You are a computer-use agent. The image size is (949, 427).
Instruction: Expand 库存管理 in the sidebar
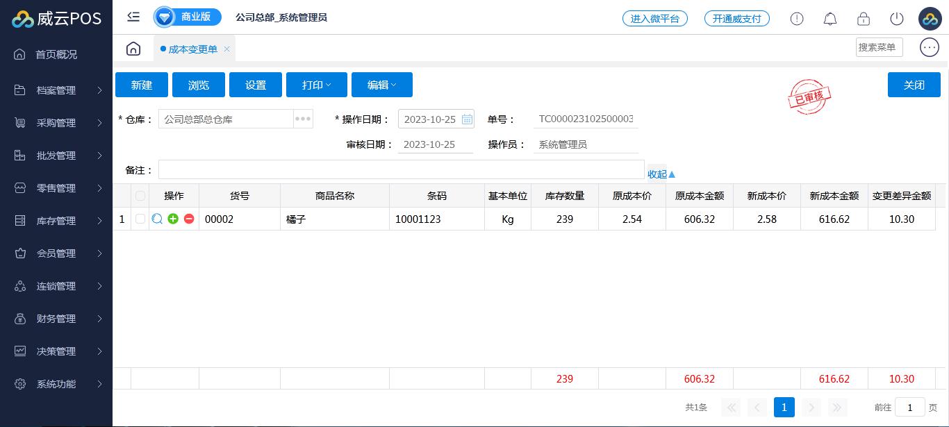56,221
